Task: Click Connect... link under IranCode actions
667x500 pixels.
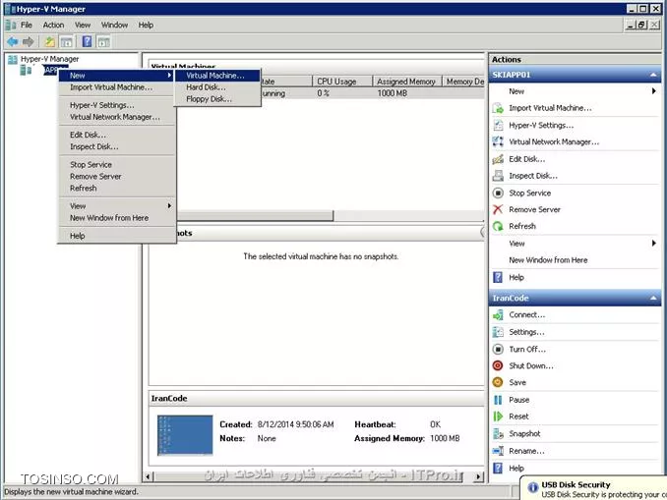Action: [x=527, y=314]
